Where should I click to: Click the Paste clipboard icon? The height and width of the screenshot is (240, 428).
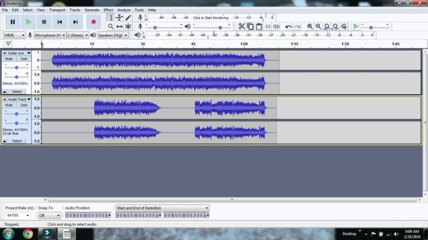point(259,26)
